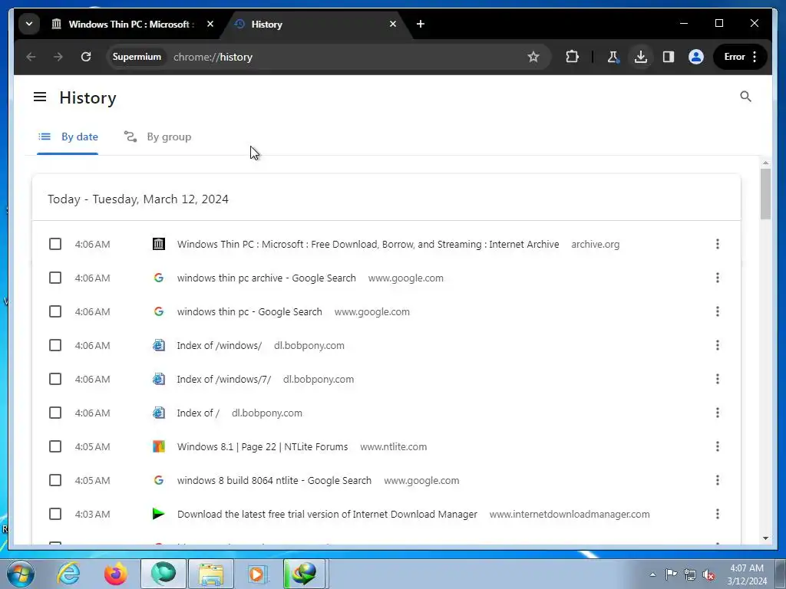Click the muted volume tray icon

coord(708,574)
